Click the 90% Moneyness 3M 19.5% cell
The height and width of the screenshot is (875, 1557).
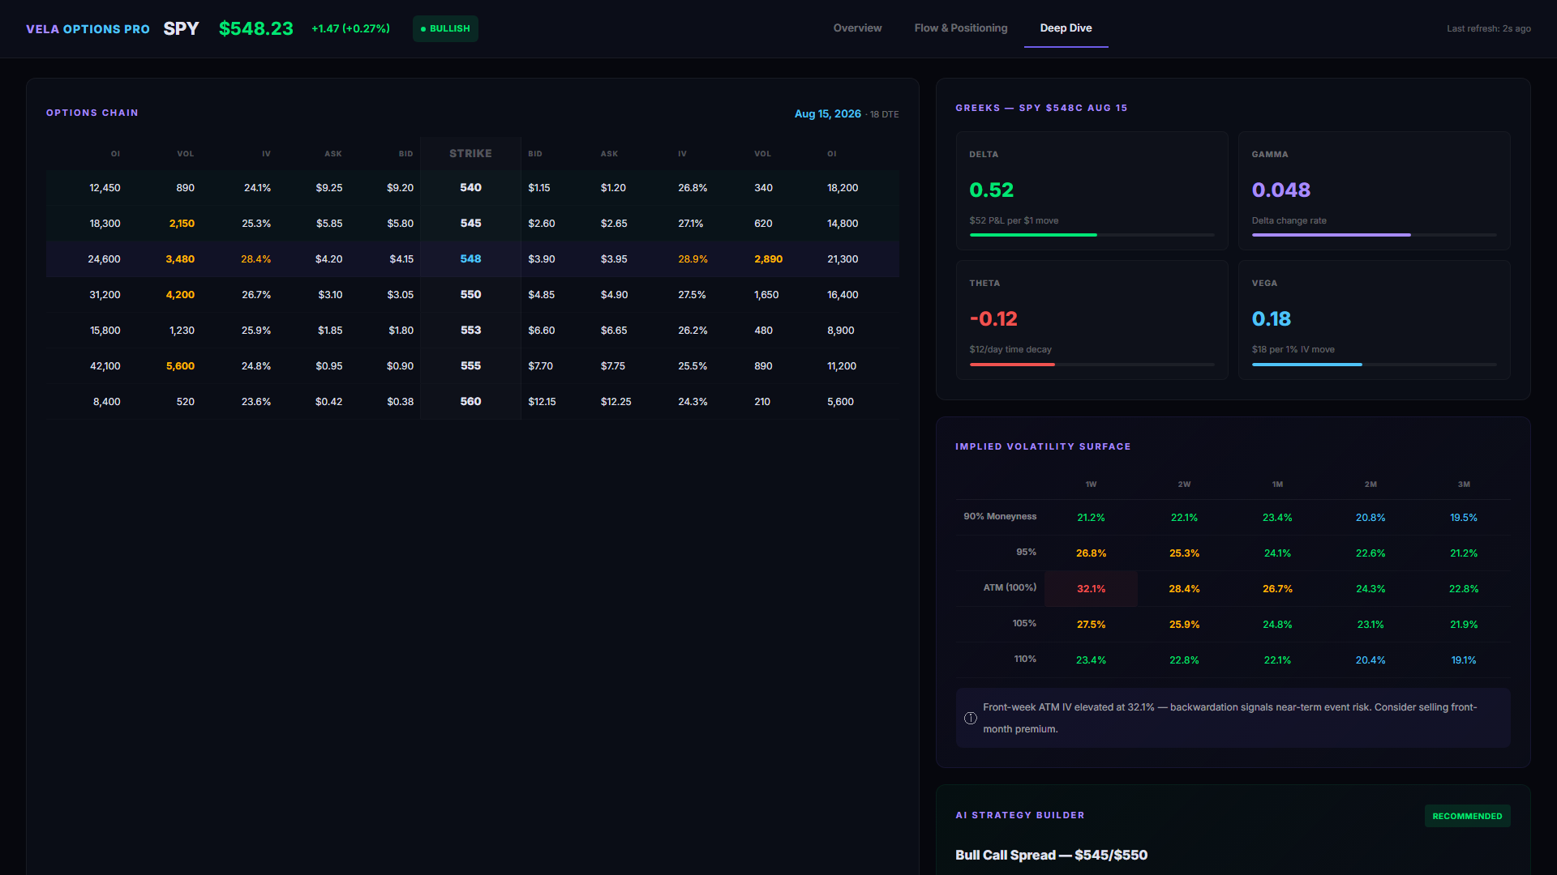click(x=1464, y=517)
